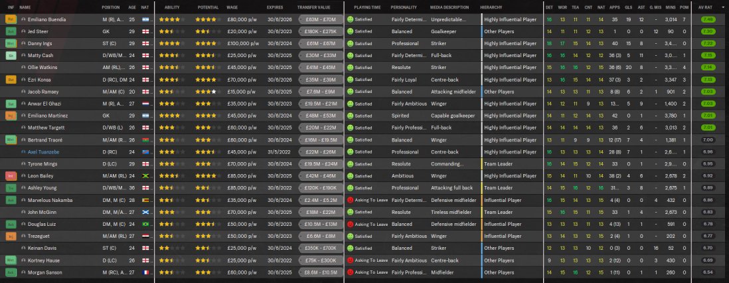This screenshot has width=729, height=283.
Task: Click the player info icon next to Jacob Ramsey
Action: pyautogui.click(x=23, y=92)
